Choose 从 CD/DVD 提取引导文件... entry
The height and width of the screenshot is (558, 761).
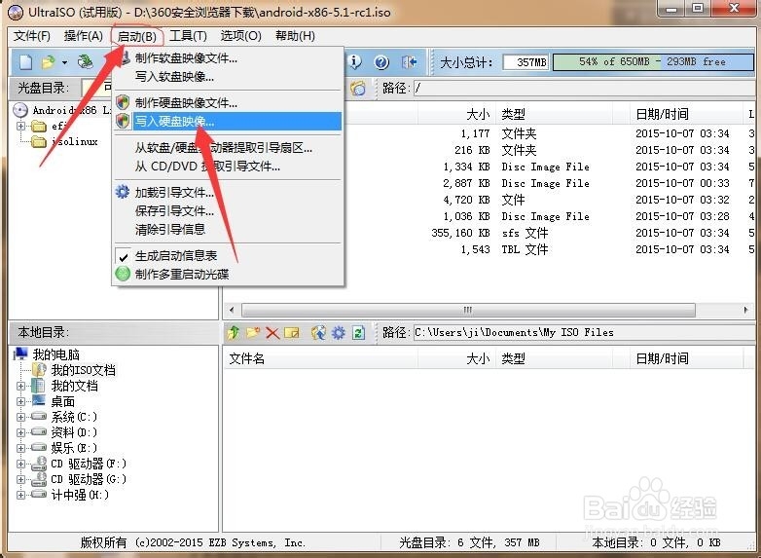click(x=228, y=167)
